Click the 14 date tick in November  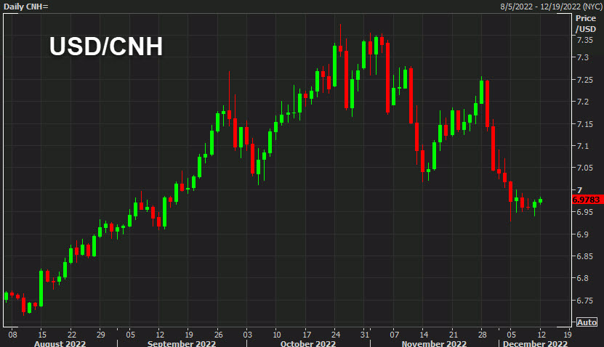424,335
